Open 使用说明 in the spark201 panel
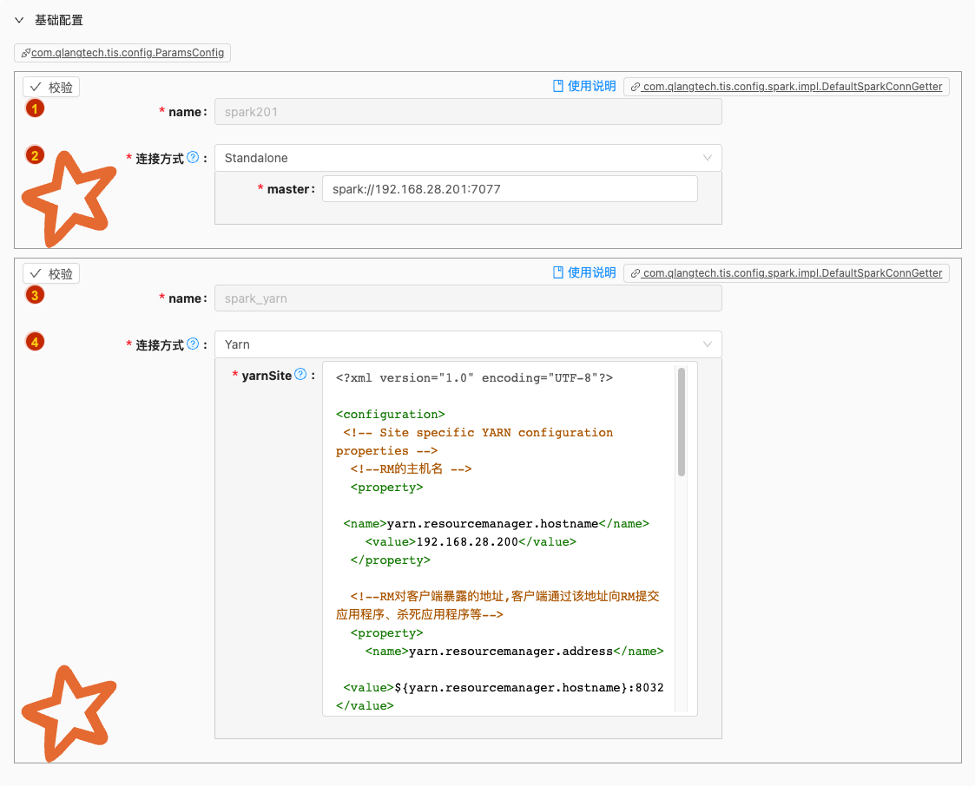 point(584,86)
